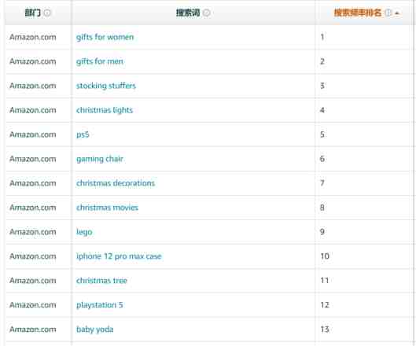Open 'christmas lights' search term
Viewport: 416px width, 346px height.
coord(105,110)
